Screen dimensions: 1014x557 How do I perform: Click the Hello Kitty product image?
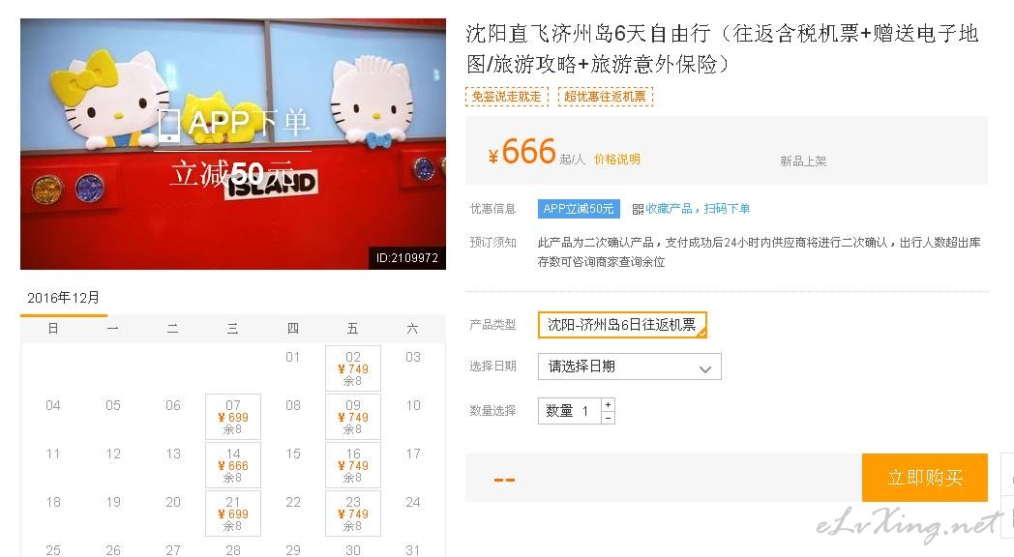click(x=233, y=144)
